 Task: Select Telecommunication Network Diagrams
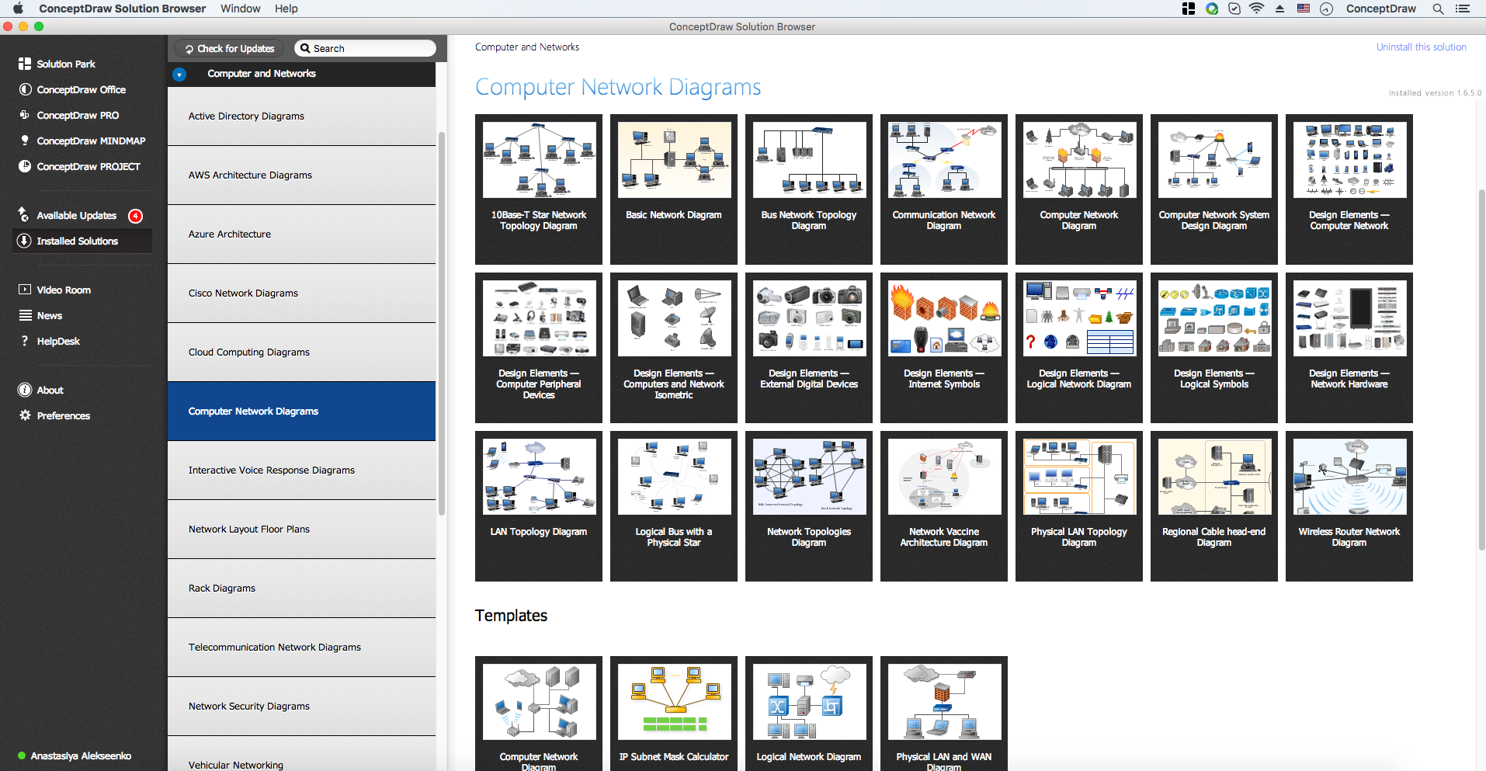coord(301,648)
